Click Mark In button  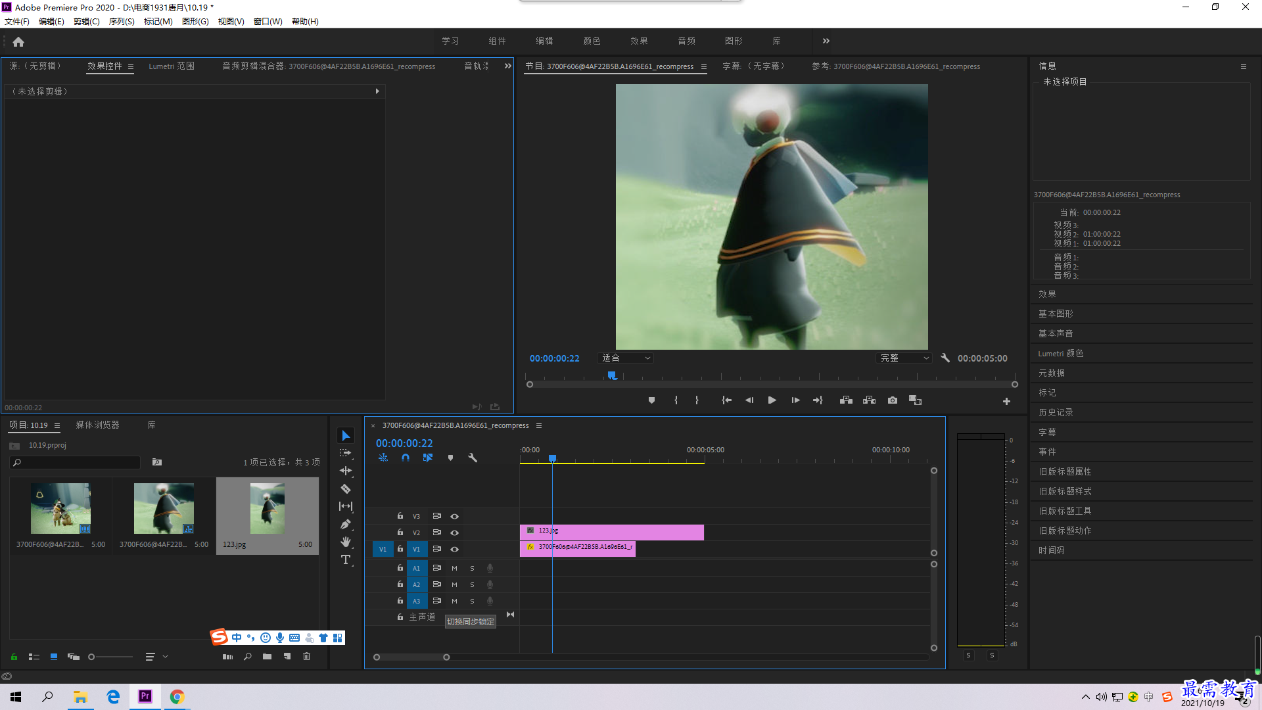pos(676,400)
